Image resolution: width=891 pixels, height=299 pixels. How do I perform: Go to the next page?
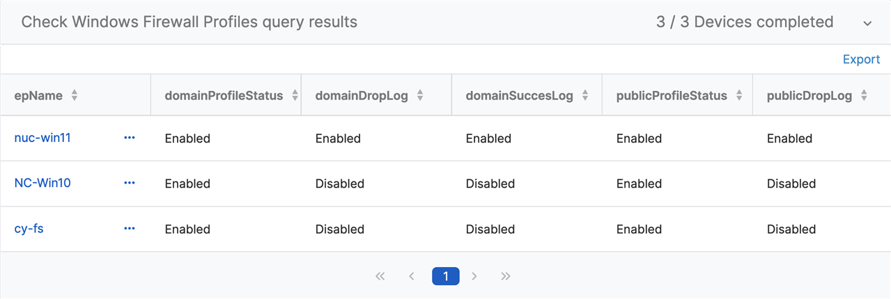coord(474,276)
